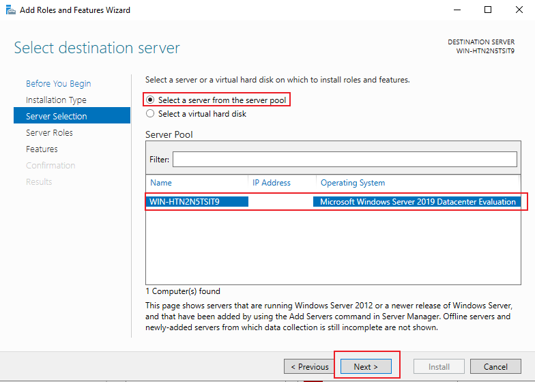535x382 pixels.
Task: Click into the Filter text field
Action: [345, 160]
